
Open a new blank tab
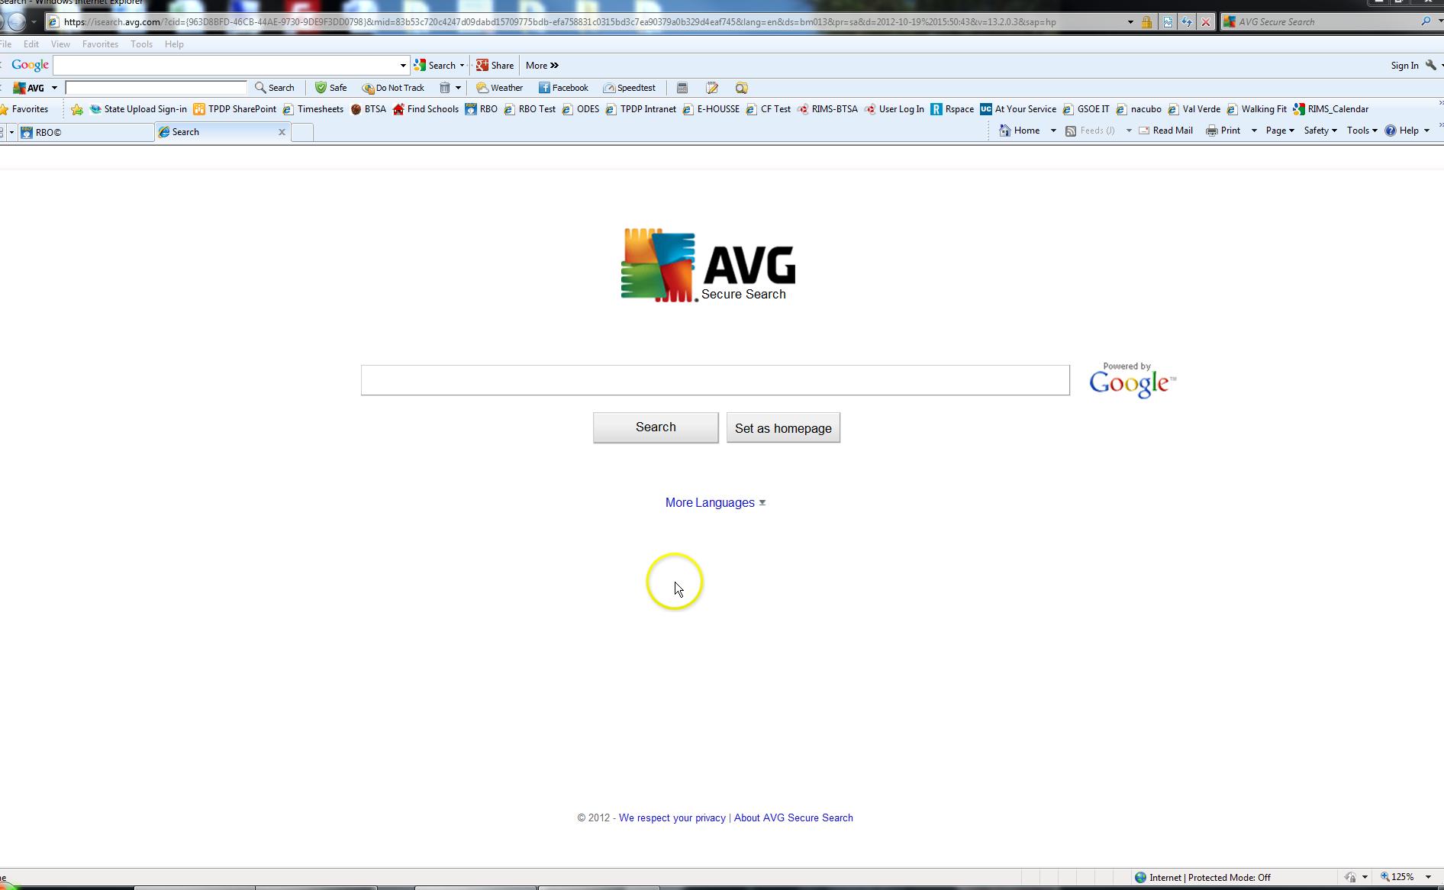tap(302, 132)
